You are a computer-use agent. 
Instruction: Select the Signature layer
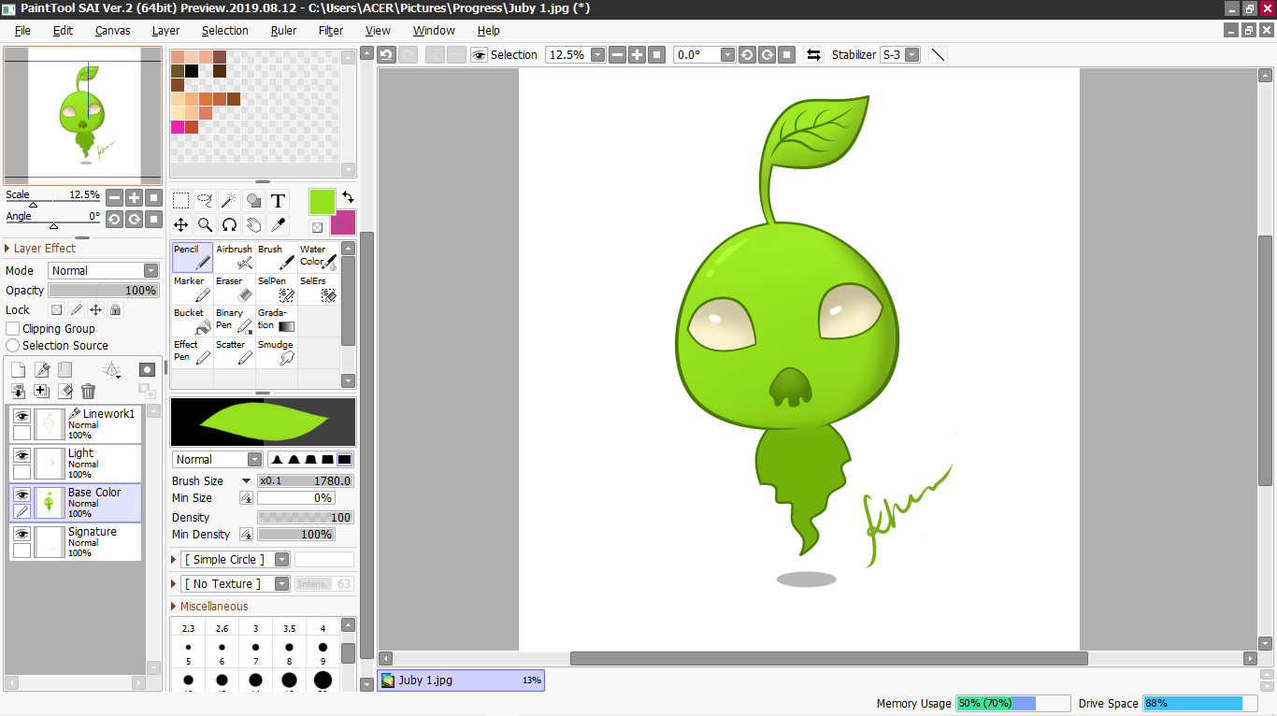point(76,542)
